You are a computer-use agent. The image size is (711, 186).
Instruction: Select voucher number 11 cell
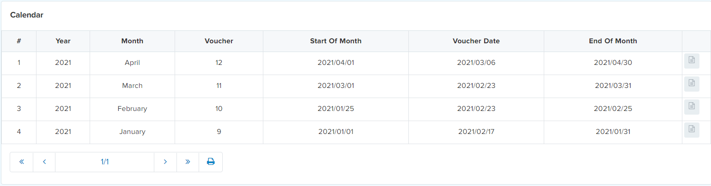click(219, 86)
